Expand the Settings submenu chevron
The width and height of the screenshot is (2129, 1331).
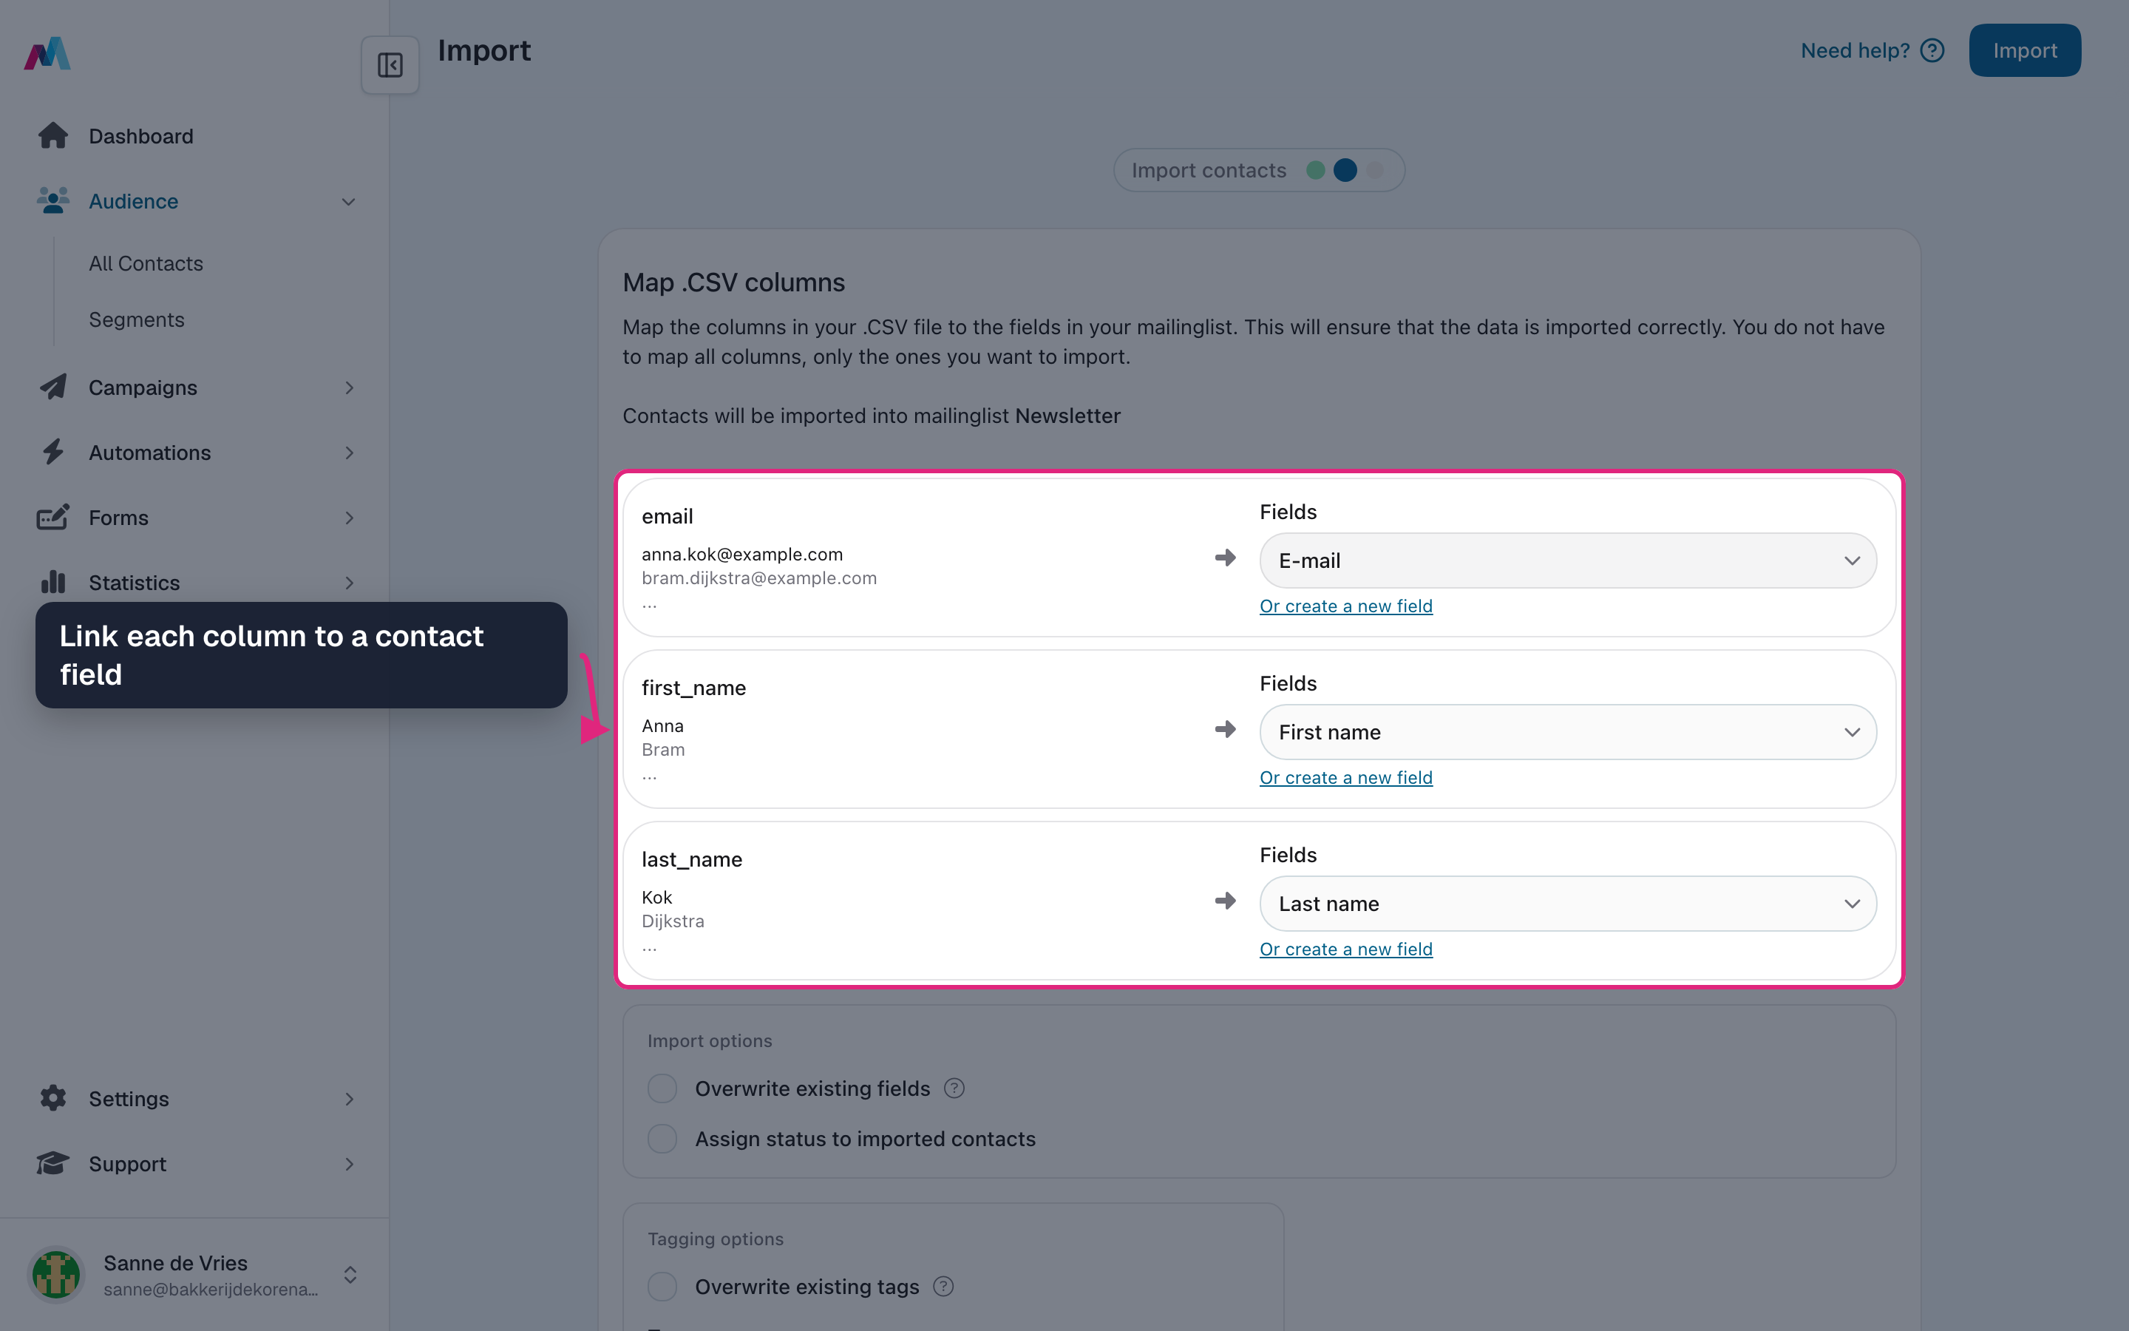tap(349, 1100)
